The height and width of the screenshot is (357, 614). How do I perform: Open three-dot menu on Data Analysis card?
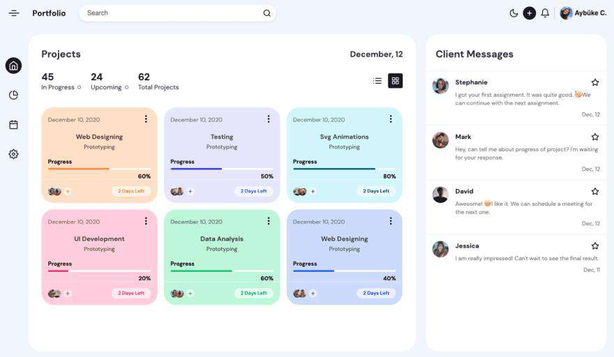coord(268,221)
